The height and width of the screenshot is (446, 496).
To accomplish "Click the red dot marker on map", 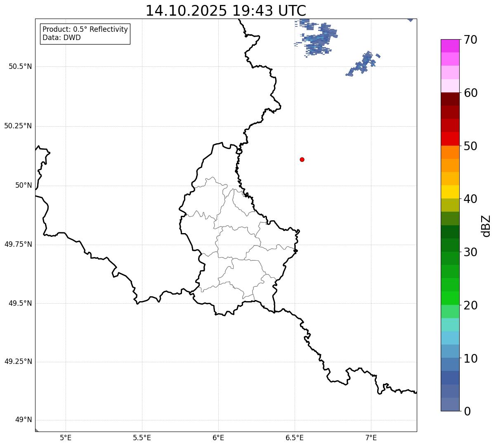I will tap(302, 159).
